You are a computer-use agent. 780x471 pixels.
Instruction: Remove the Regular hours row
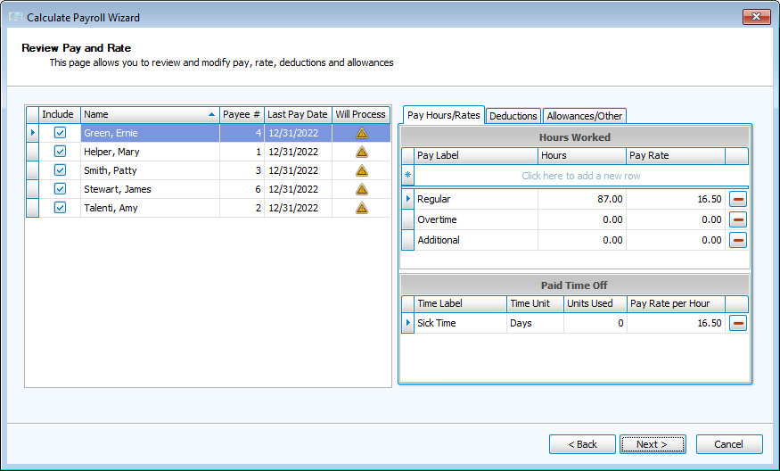738,199
